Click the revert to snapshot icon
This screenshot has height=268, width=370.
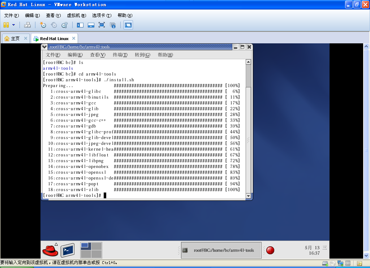(x=54, y=25)
